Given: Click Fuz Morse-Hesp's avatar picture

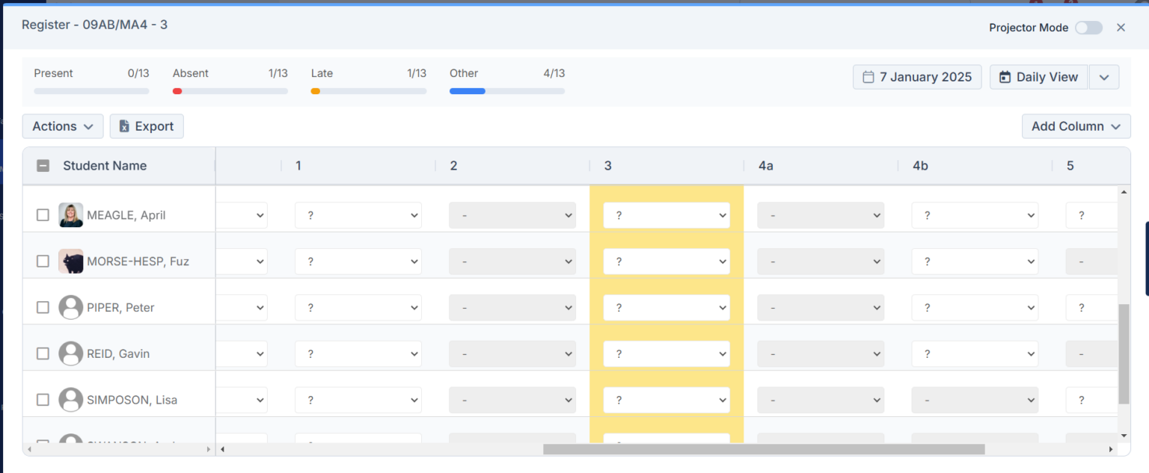Looking at the screenshot, I should pyautogui.click(x=71, y=261).
